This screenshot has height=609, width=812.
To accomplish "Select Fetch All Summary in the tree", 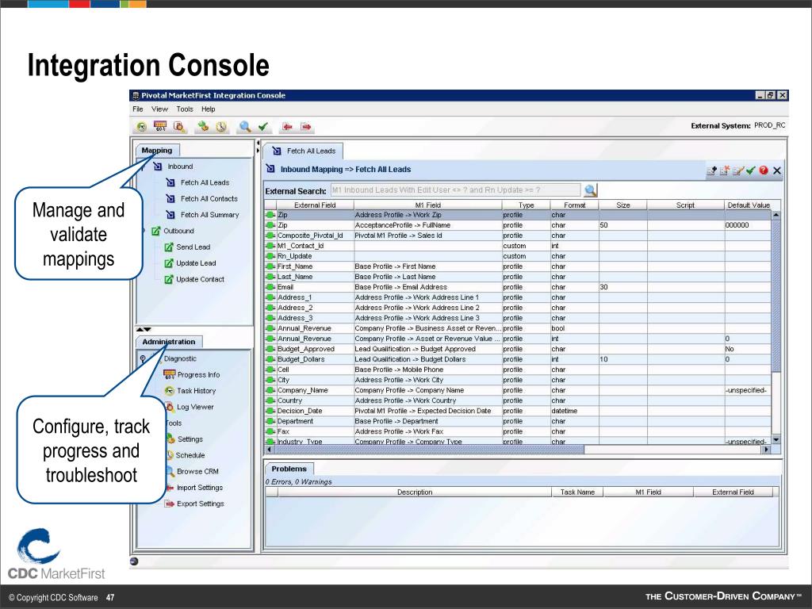I will click(x=209, y=215).
